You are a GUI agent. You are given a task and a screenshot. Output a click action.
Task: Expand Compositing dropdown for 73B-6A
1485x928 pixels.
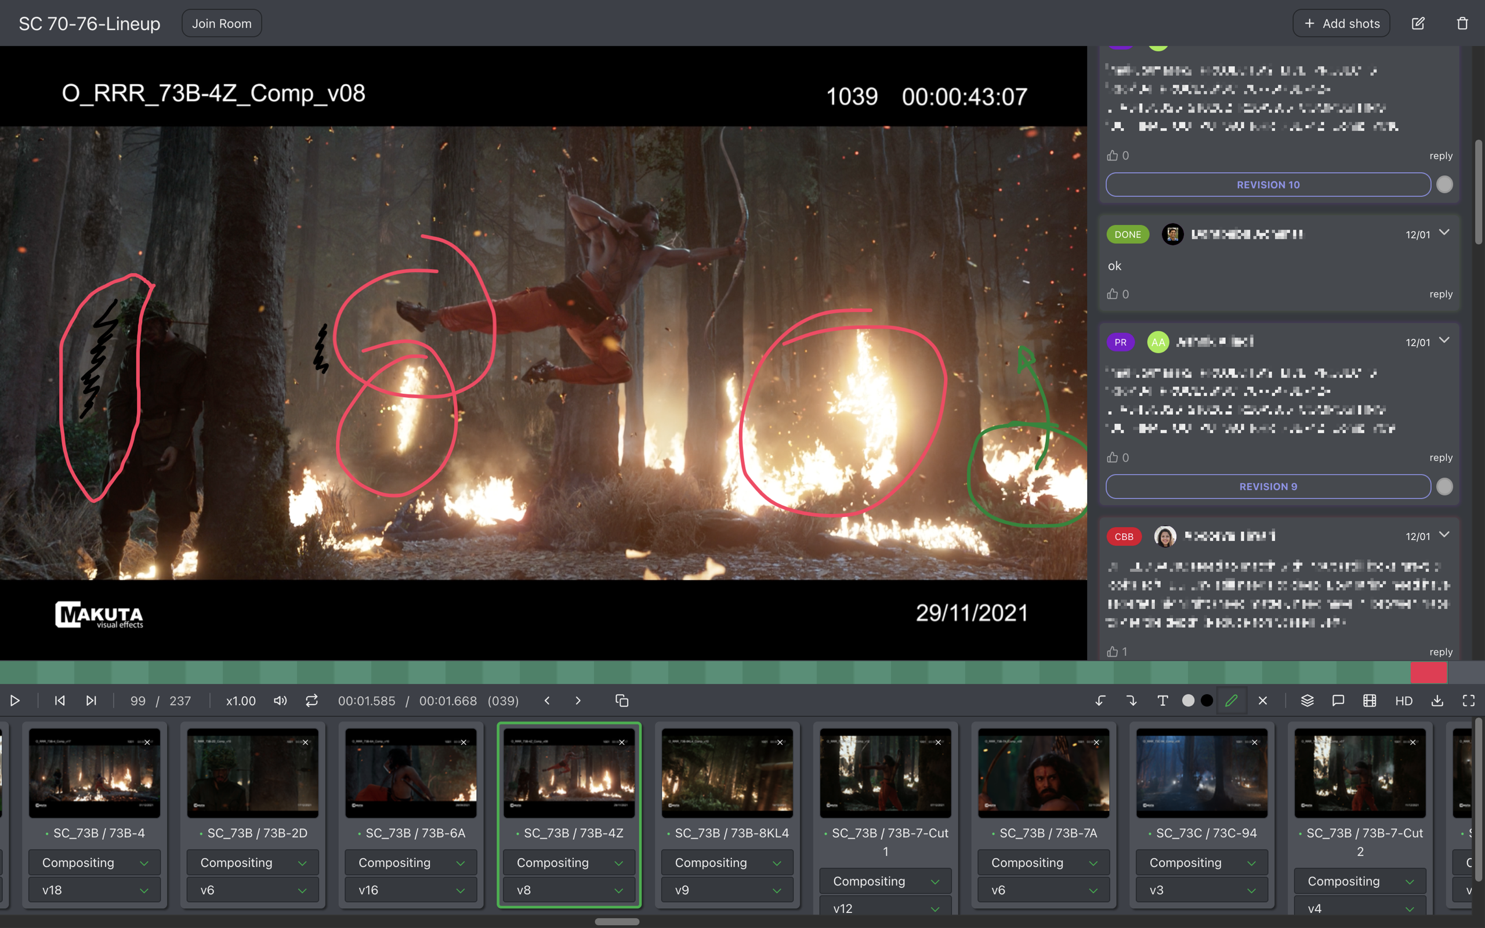(411, 862)
